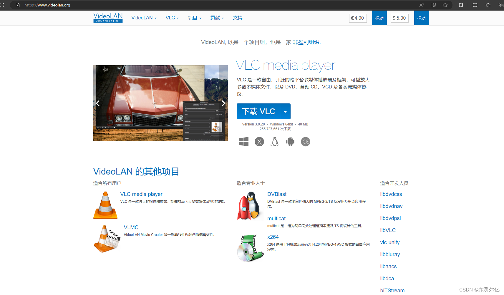Screen dimensions: 504x295
Task: Open the libVLC library link
Action: click(388, 230)
